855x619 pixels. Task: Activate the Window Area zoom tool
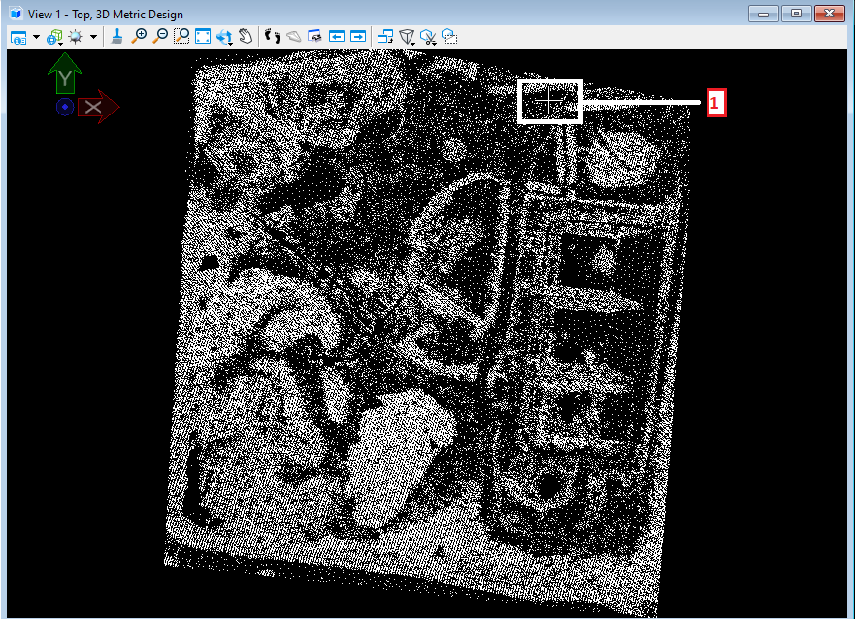pyautogui.click(x=181, y=37)
